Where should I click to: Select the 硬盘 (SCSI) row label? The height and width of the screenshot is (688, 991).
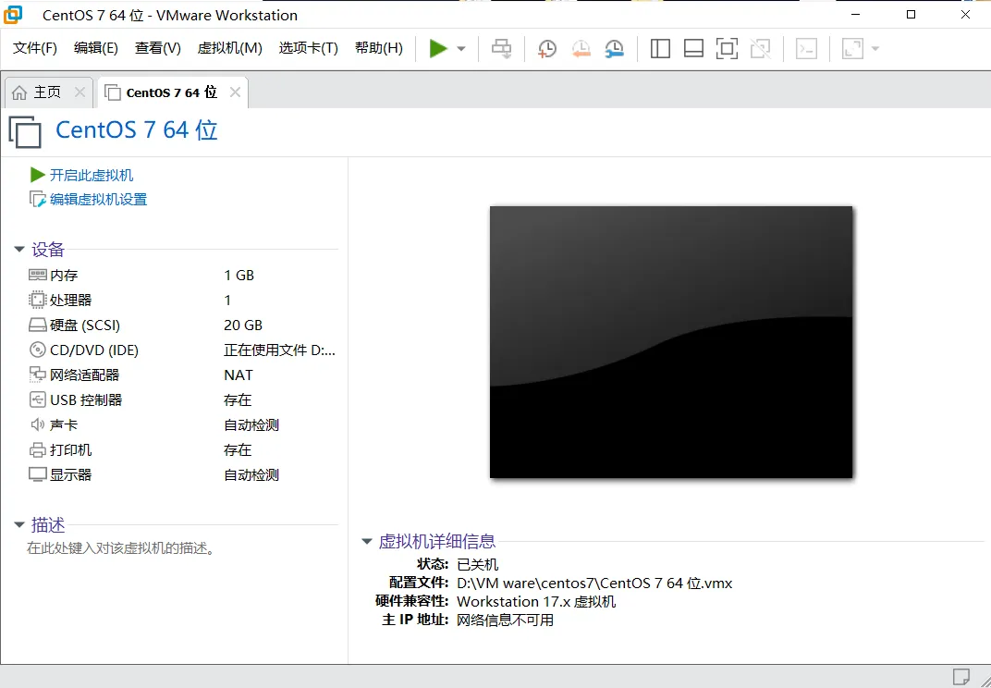click(85, 325)
